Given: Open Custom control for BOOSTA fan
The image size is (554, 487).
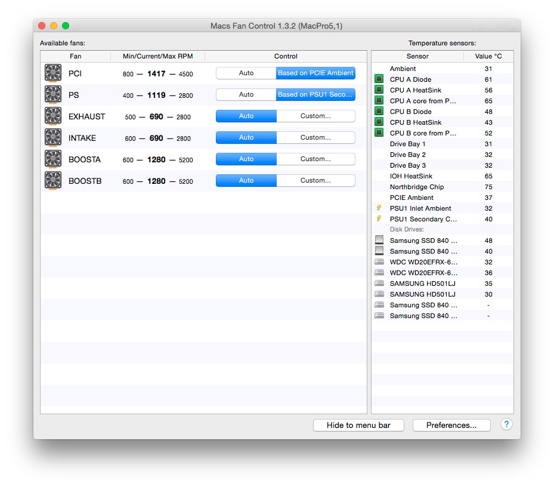Looking at the screenshot, I should (315, 159).
